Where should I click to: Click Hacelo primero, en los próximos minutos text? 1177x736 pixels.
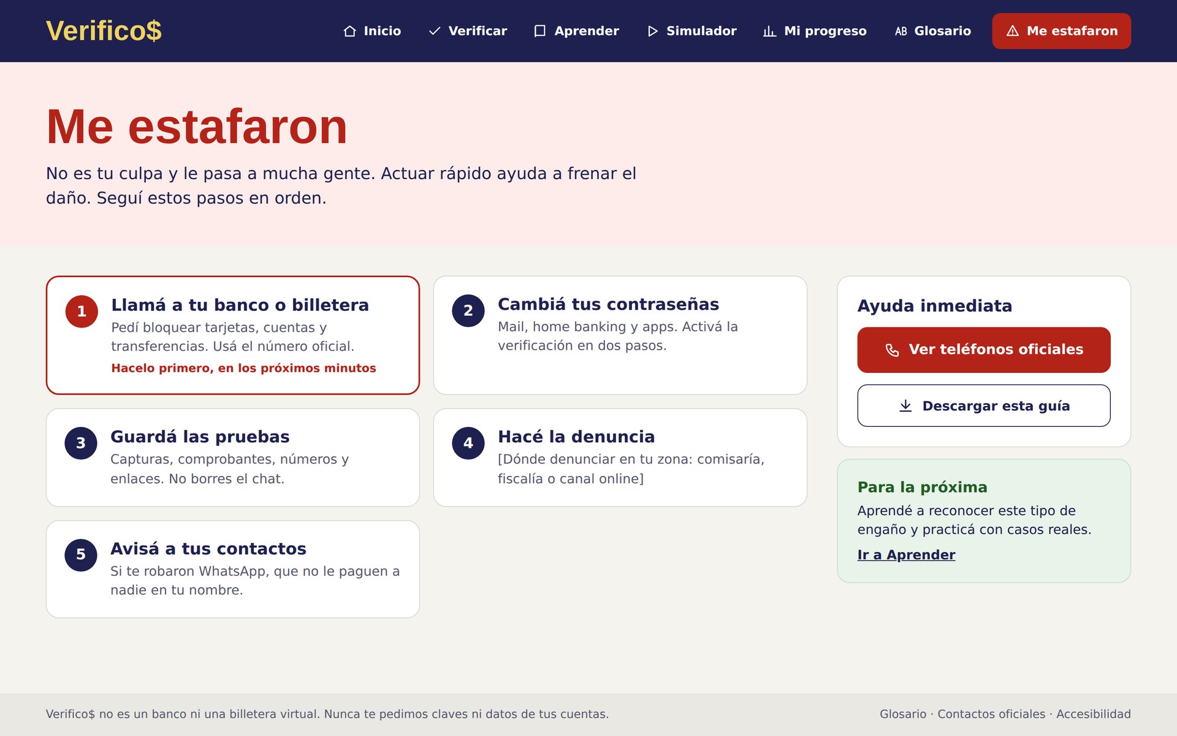[x=243, y=368]
